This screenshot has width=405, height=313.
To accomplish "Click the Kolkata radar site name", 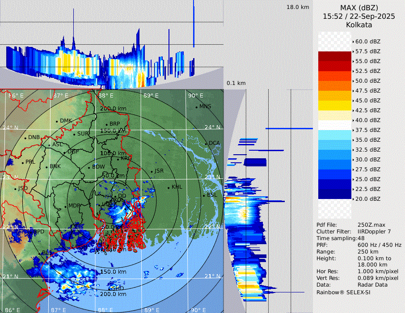I will (359, 25).
